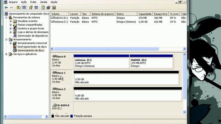Click the Back arrow toolbar icon

click(x=6, y=8)
